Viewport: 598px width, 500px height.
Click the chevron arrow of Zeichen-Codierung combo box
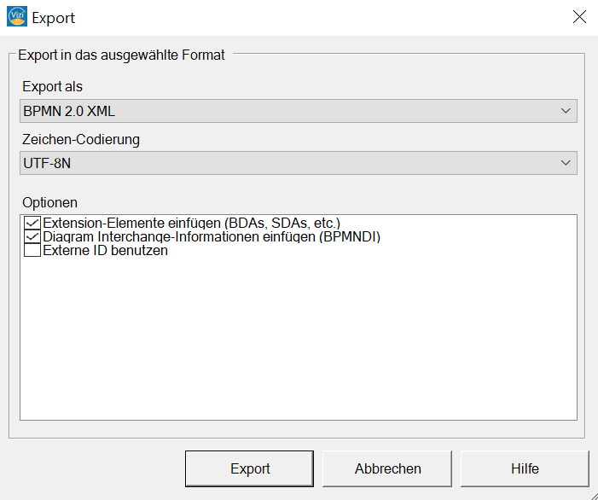click(566, 163)
